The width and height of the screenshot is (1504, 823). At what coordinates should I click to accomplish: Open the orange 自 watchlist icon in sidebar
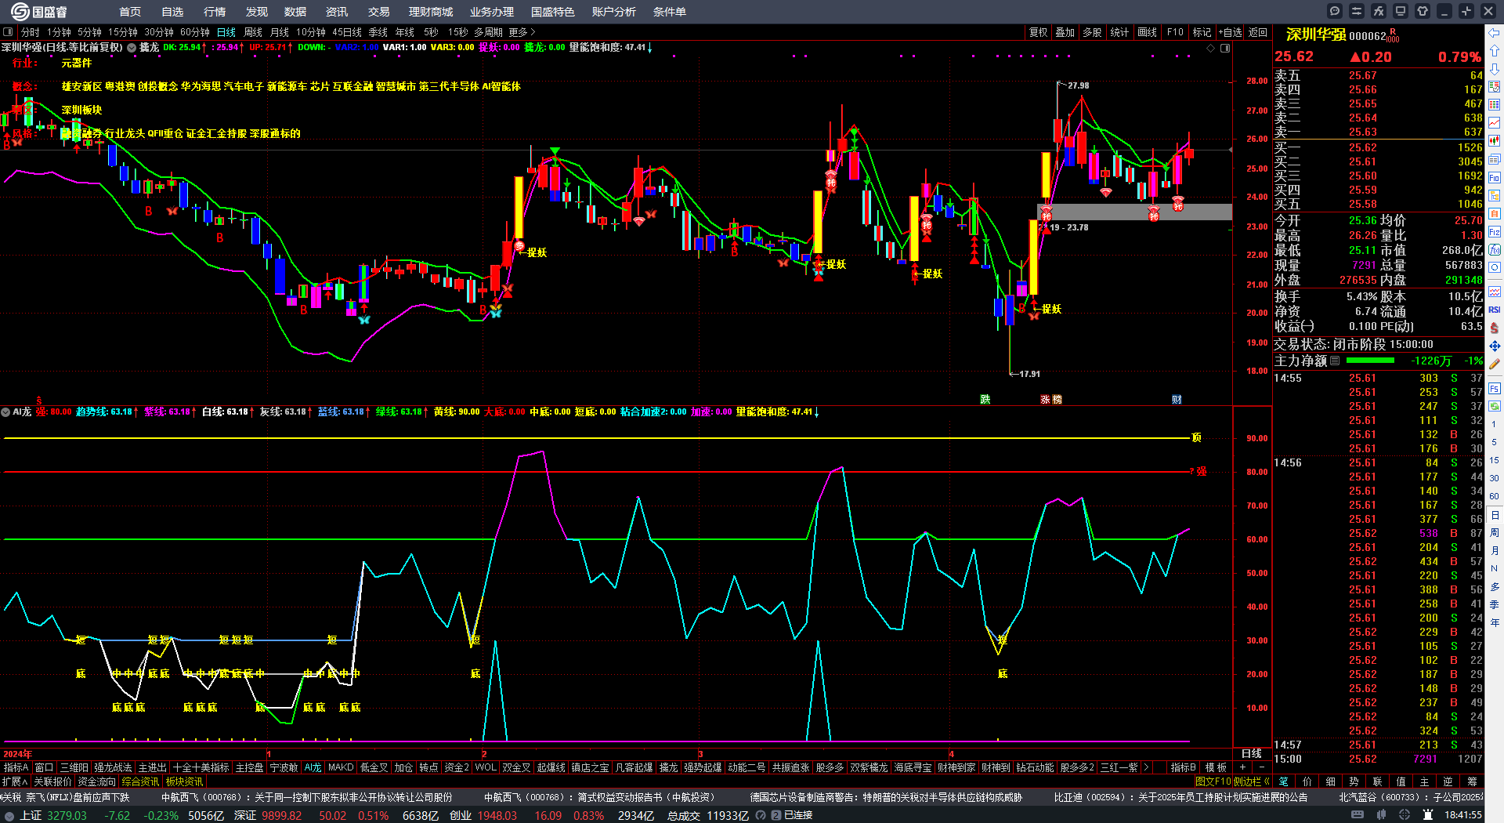tap(1495, 213)
